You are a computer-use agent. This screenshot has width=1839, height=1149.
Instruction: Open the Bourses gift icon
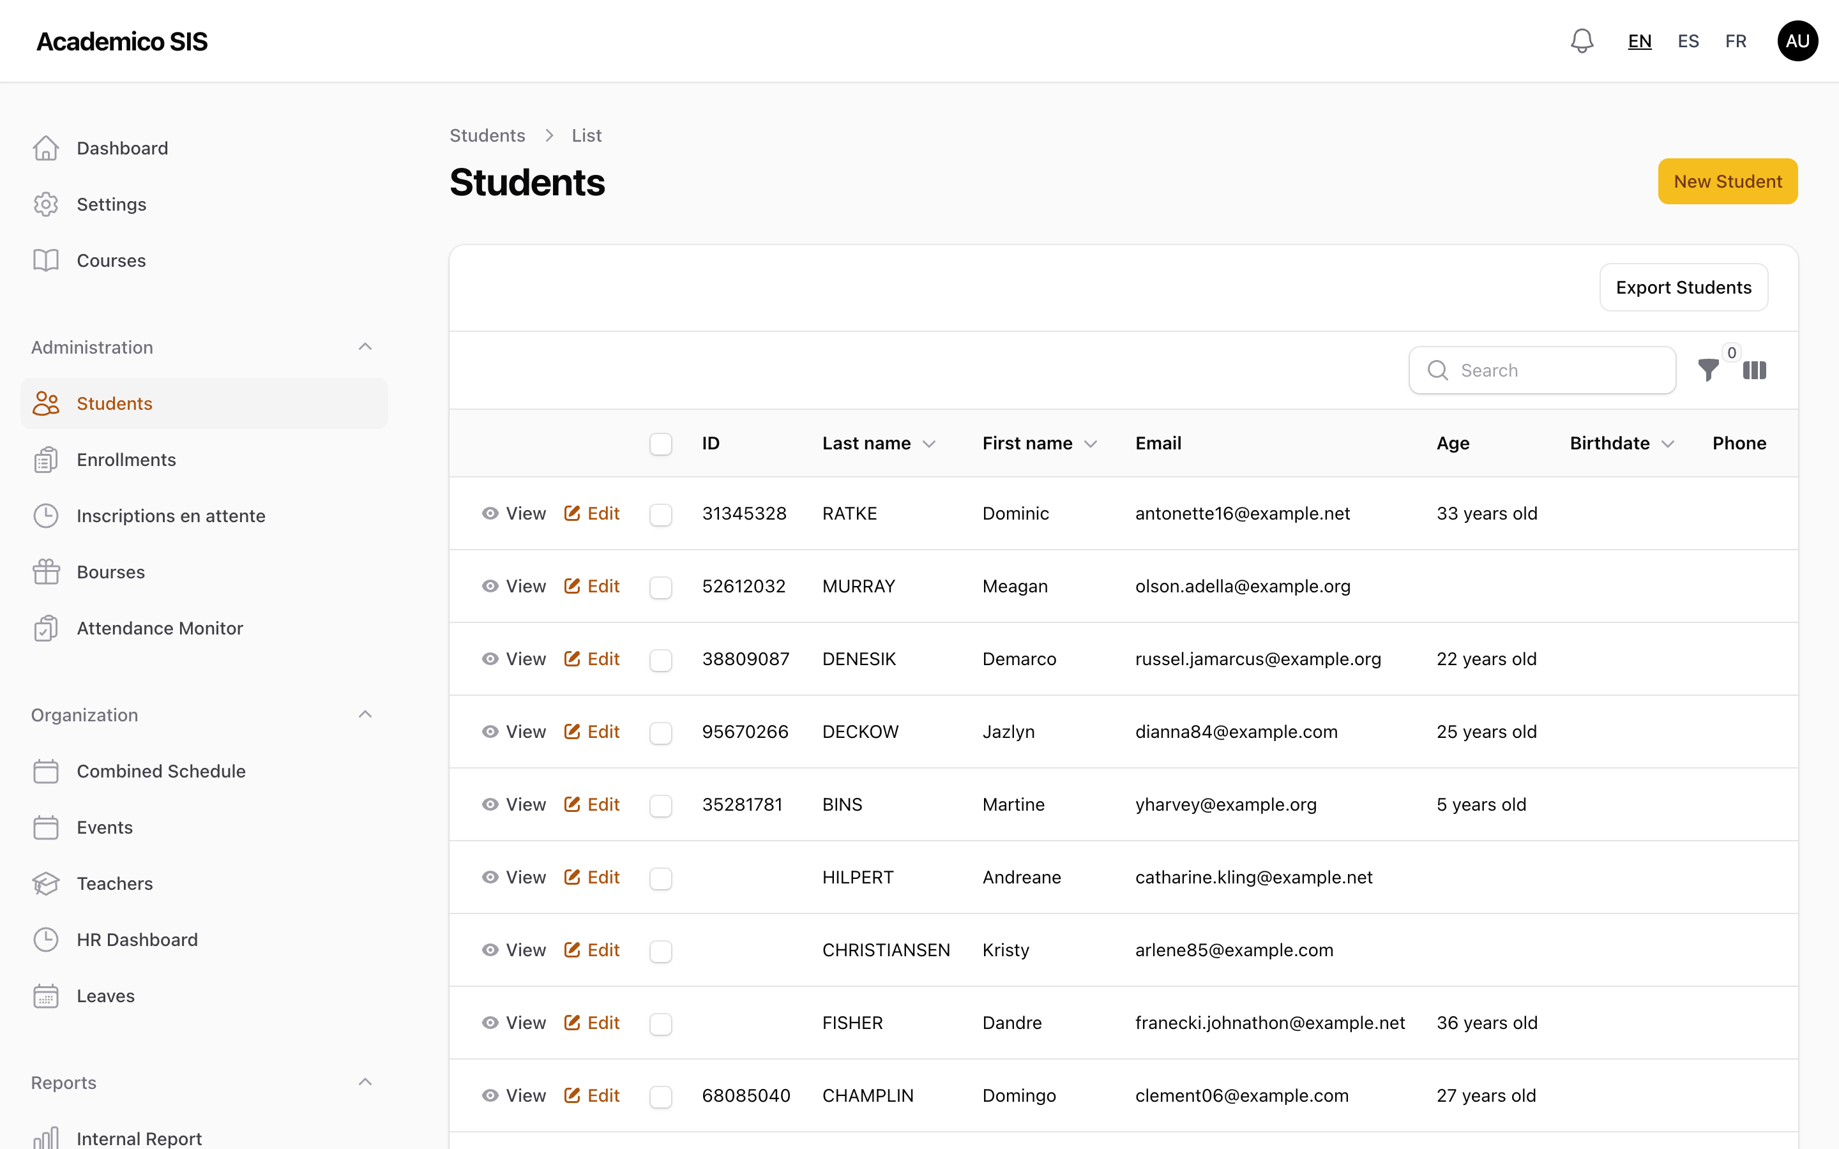[45, 571]
